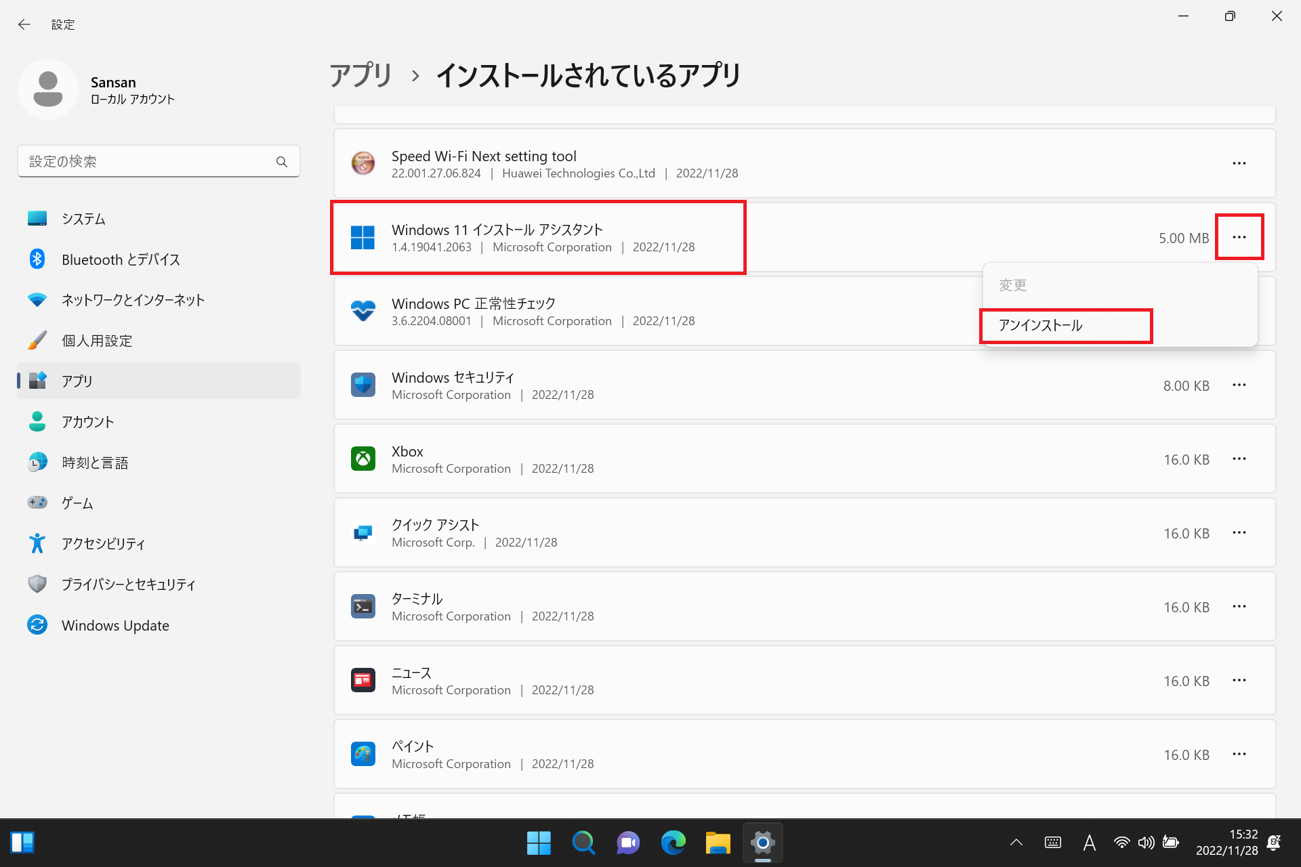The image size is (1301, 867).
Task: Select the Windows PC 正常性チェック app name
Action: click(474, 303)
